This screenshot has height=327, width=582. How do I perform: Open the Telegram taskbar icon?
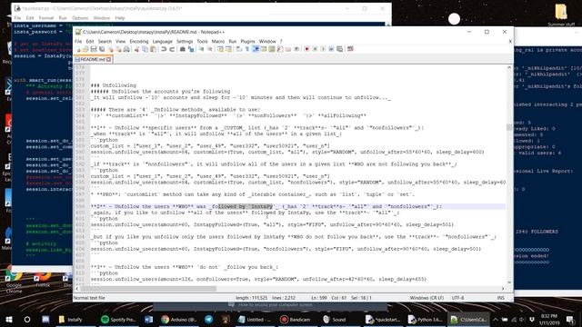pyautogui.click(x=208, y=319)
